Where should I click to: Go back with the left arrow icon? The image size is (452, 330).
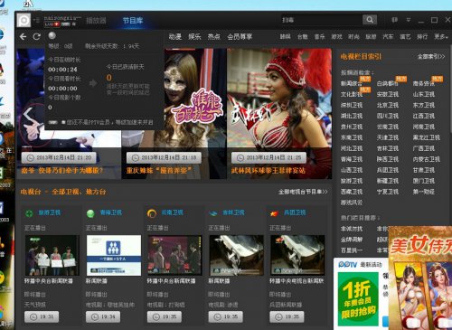coord(24,37)
